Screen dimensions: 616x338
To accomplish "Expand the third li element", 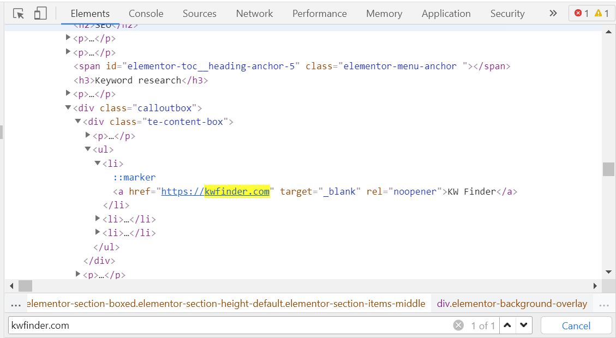I will pyautogui.click(x=98, y=232).
